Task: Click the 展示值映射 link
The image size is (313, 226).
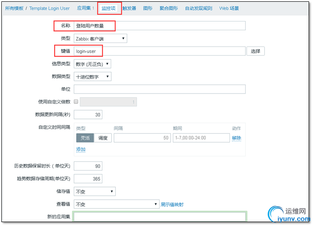Action: tap(172, 204)
